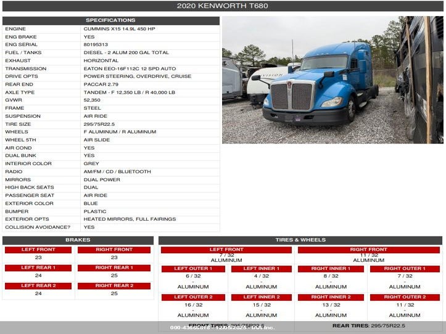
Task: Click the LEFT OUTER 1 tire label
Action: (193, 269)
